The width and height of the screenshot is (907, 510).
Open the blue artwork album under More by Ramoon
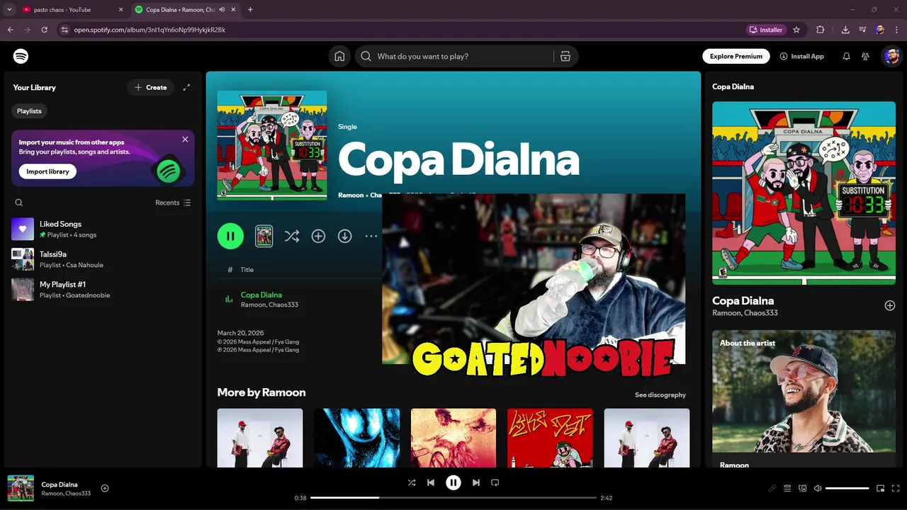(x=356, y=438)
